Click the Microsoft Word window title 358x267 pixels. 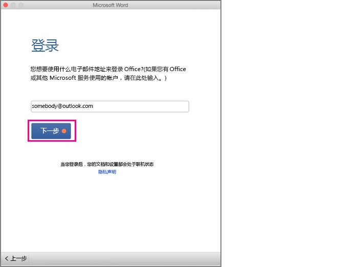110,5
